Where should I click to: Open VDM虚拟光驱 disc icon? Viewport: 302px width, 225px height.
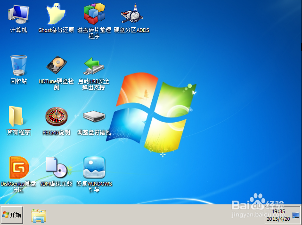(57, 167)
